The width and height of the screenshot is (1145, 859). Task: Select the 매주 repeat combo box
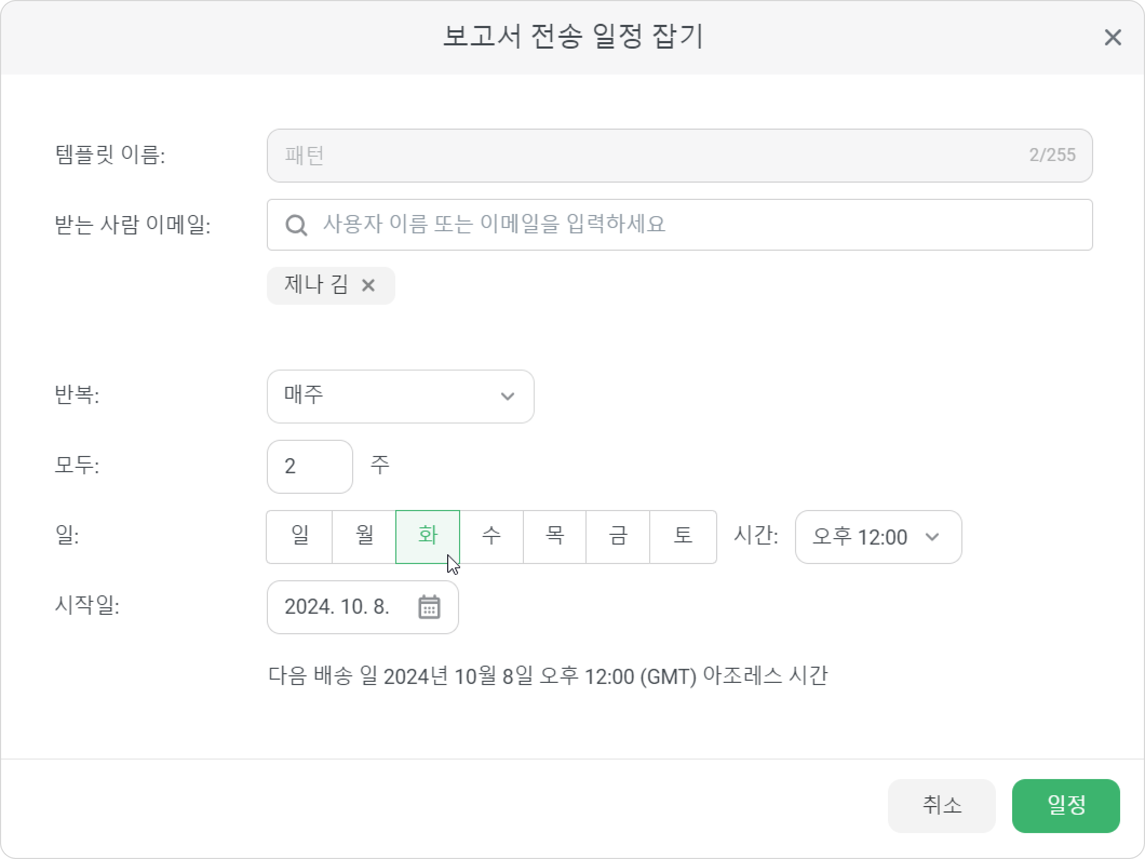coord(401,397)
